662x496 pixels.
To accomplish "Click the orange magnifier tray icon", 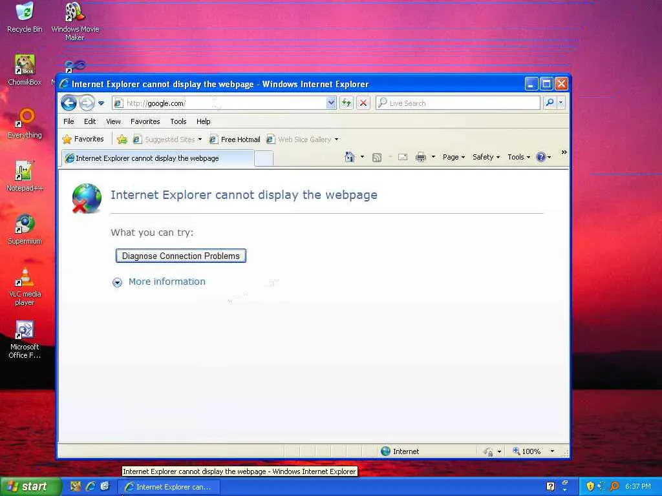I will click(x=614, y=486).
